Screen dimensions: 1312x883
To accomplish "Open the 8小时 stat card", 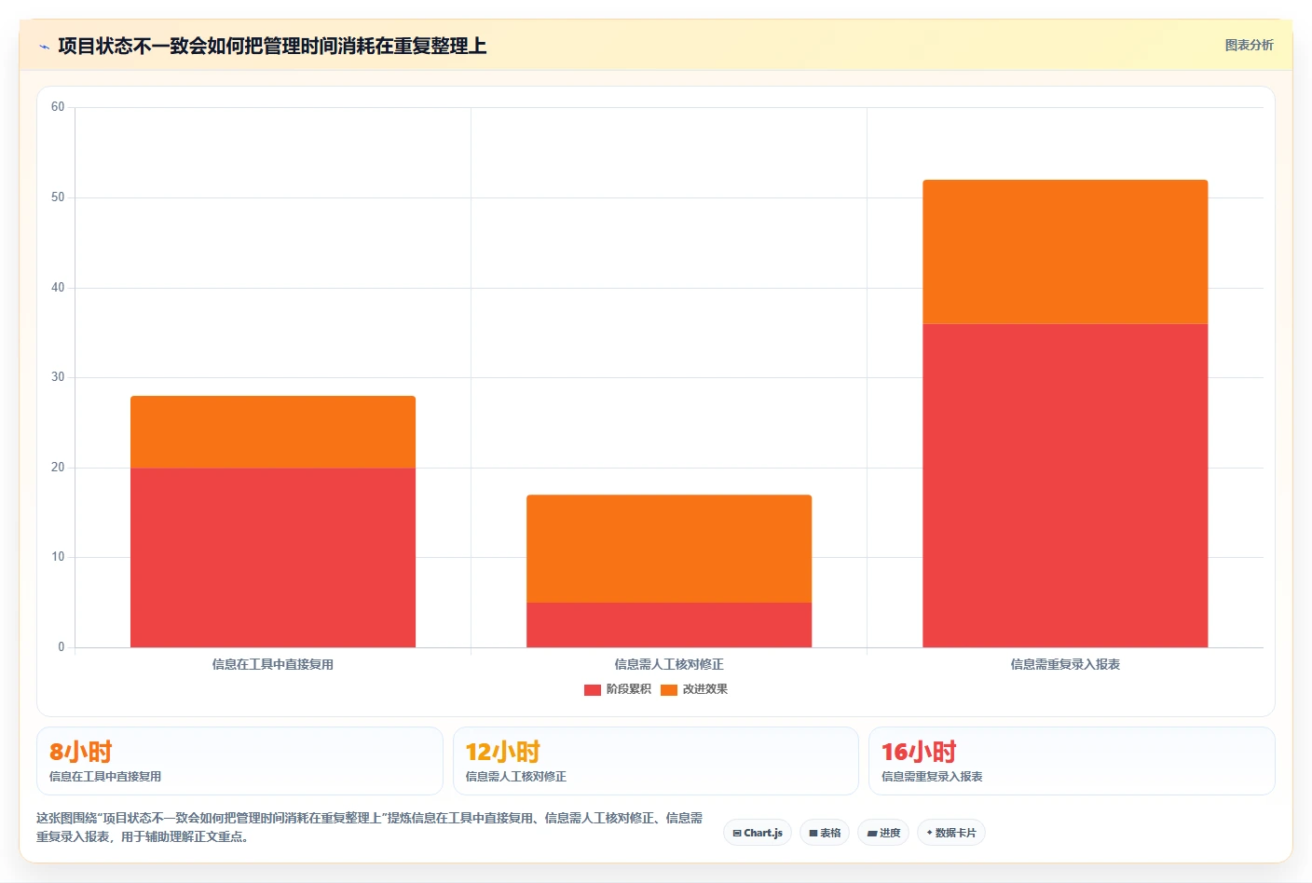I will (x=239, y=761).
